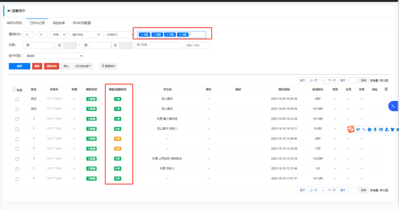Focus the upper pagination page-number box
The width and height of the screenshot is (399, 209).
(353, 80)
